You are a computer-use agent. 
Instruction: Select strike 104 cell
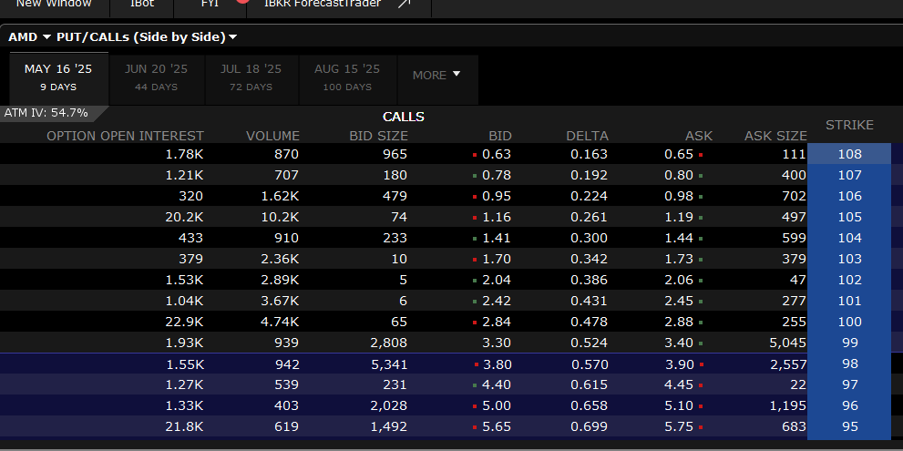click(x=849, y=238)
